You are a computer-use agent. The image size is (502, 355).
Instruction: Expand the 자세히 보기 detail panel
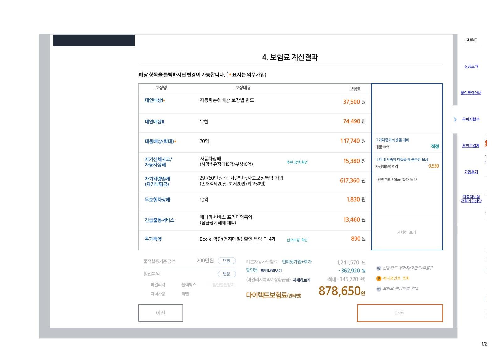point(406,233)
